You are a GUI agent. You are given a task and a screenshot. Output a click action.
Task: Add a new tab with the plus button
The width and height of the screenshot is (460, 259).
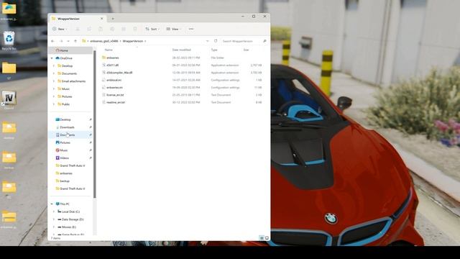[113, 19]
